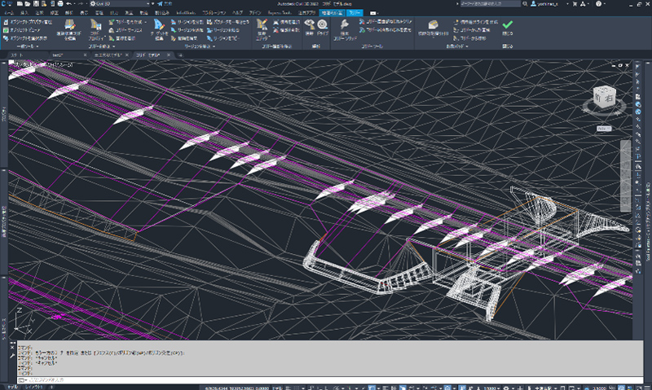Undo the last action
This screenshot has width=652, height=390.
69,4
